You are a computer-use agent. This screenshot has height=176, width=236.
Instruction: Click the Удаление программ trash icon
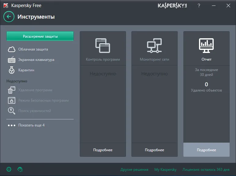12,90
